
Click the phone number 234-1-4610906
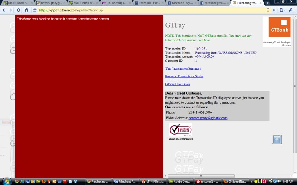point(200,112)
